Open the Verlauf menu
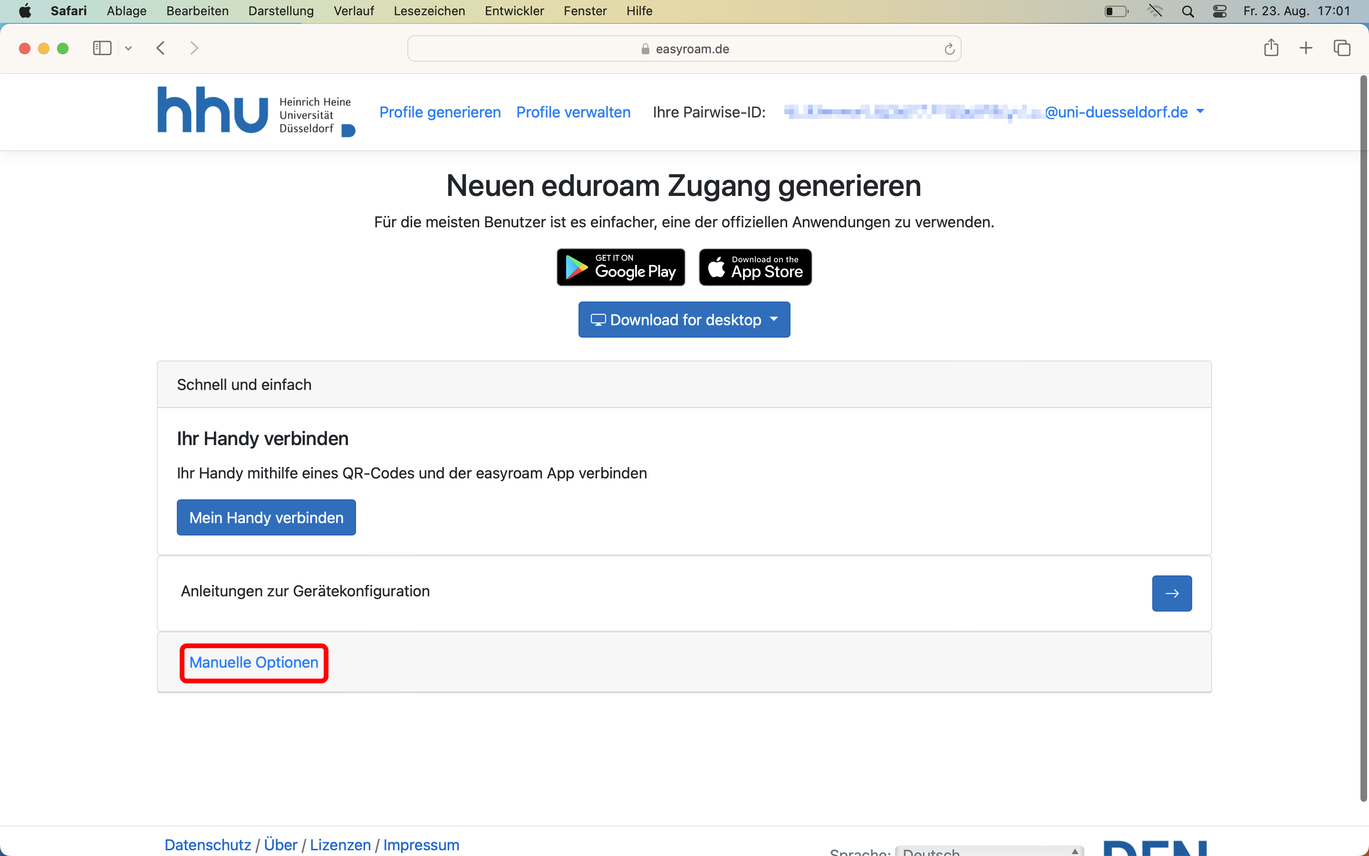 tap(354, 11)
